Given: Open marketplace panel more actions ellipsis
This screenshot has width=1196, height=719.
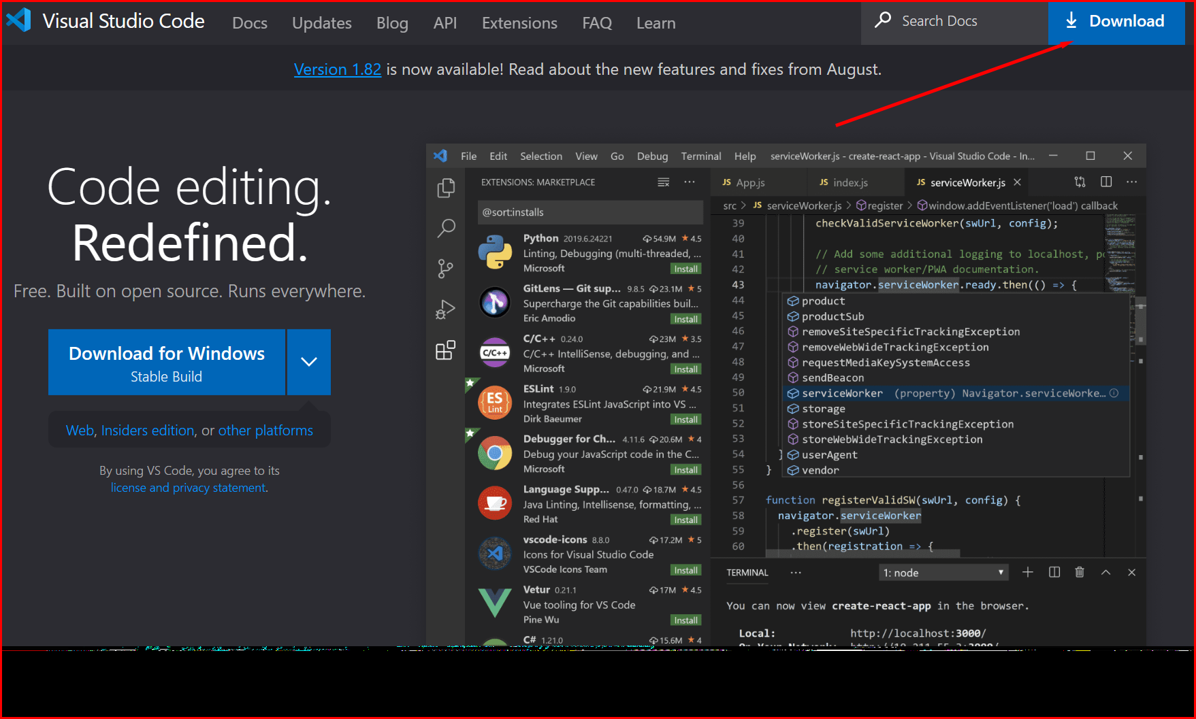Looking at the screenshot, I should coord(690,182).
